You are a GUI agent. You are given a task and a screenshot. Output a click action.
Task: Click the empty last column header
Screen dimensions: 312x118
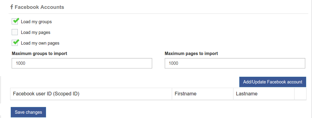click(300, 94)
